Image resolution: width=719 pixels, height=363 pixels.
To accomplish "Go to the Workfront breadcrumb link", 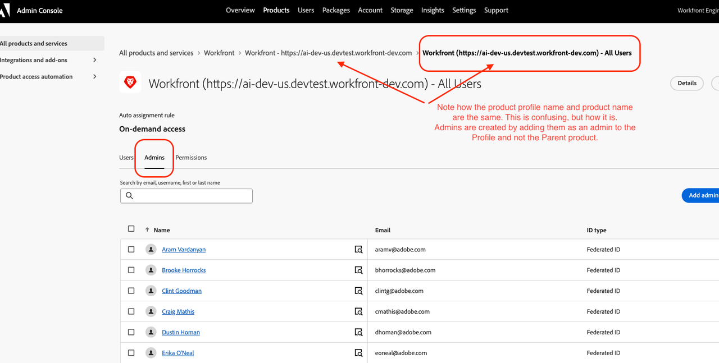I will [x=219, y=53].
